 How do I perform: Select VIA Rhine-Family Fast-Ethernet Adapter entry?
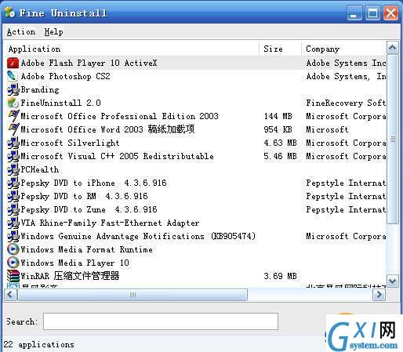(x=110, y=223)
